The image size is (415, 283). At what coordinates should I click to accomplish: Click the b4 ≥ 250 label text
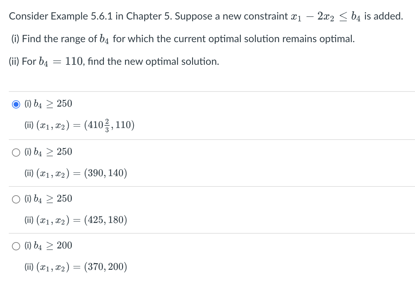(47, 104)
